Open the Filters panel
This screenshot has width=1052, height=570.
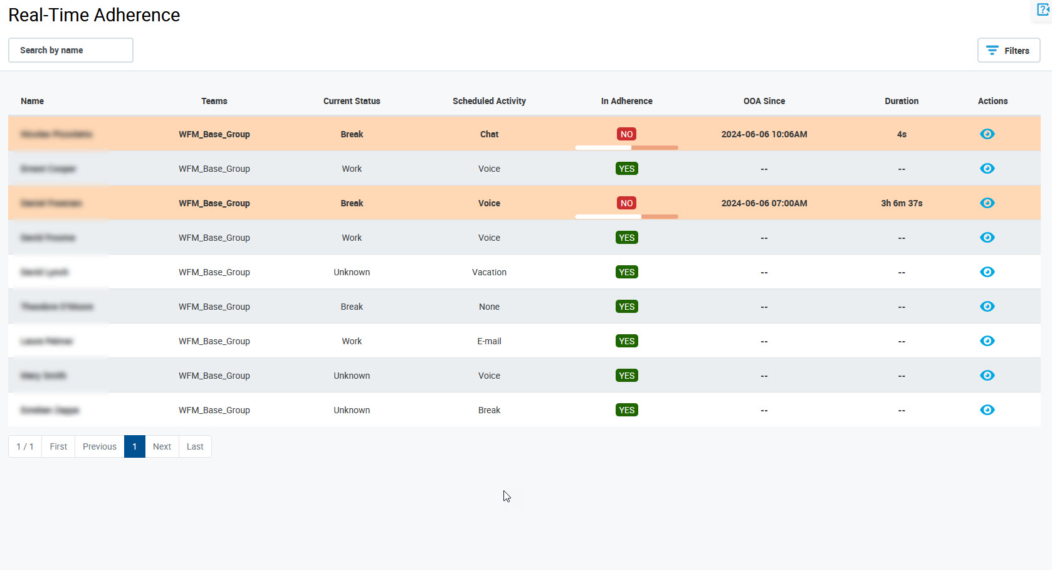1008,51
